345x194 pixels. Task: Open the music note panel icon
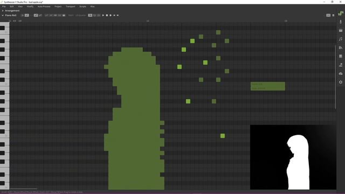(x=341, y=39)
